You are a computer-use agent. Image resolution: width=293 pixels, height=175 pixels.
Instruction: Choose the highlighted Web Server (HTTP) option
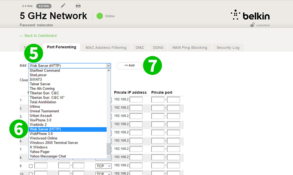[68, 129]
